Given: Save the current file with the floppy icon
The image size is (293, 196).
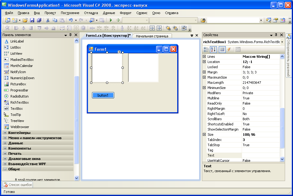Looking at the screenshot, I should [x=32, y=20].
